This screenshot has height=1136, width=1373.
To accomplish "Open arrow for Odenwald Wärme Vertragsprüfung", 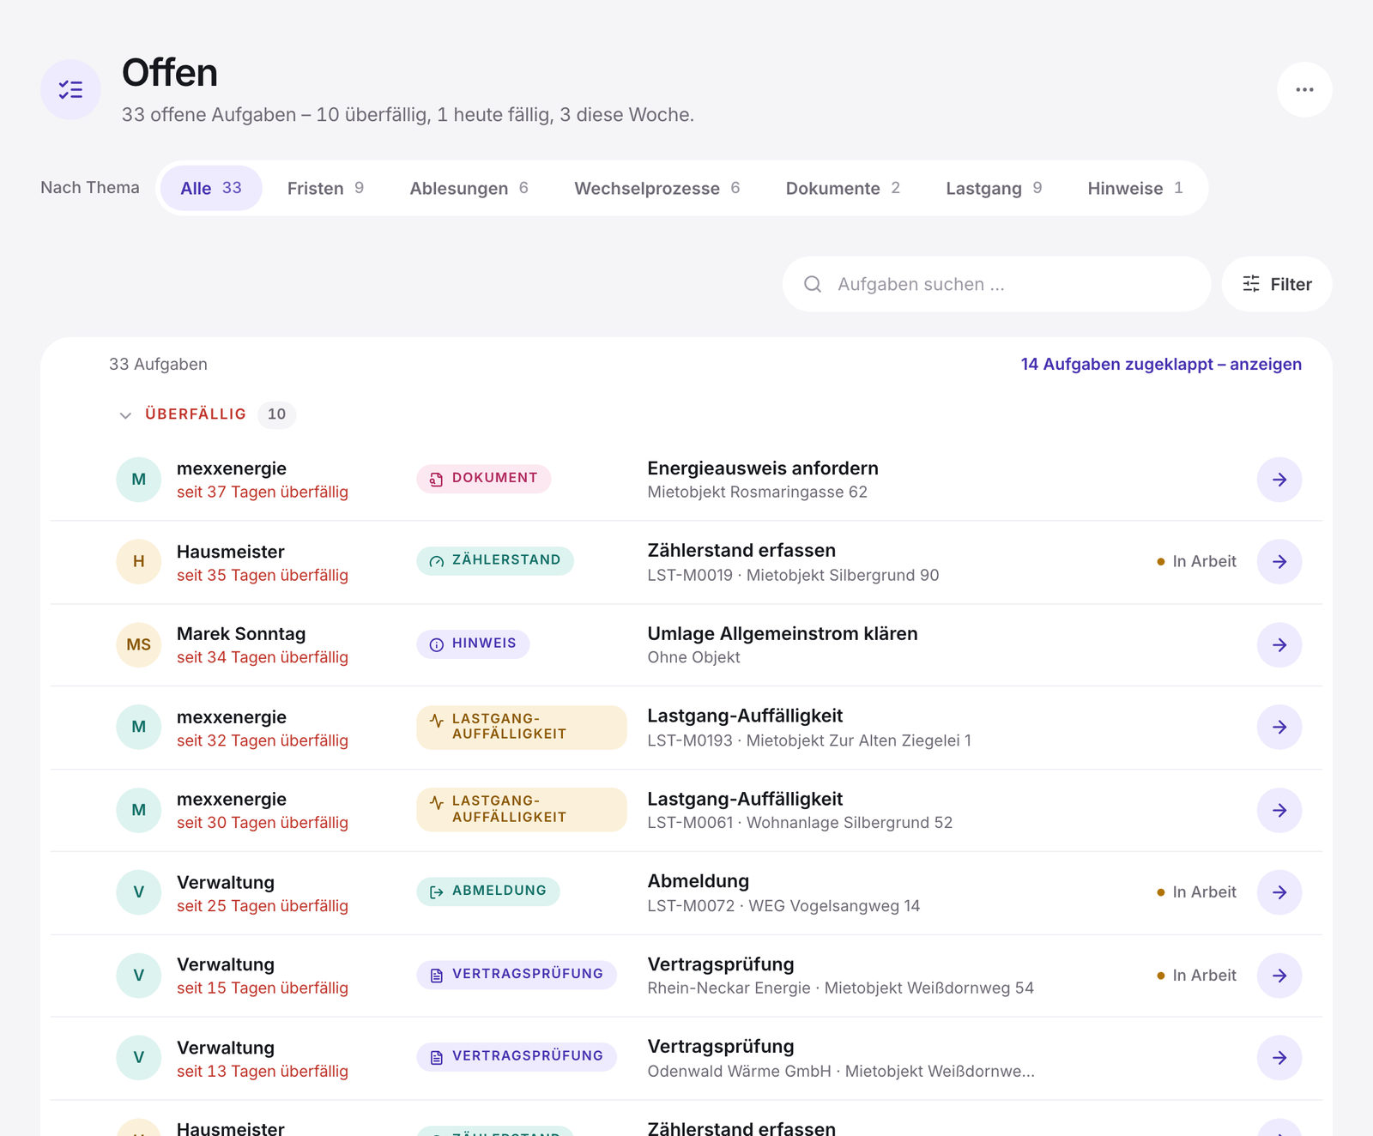I will [1279, 1058].
